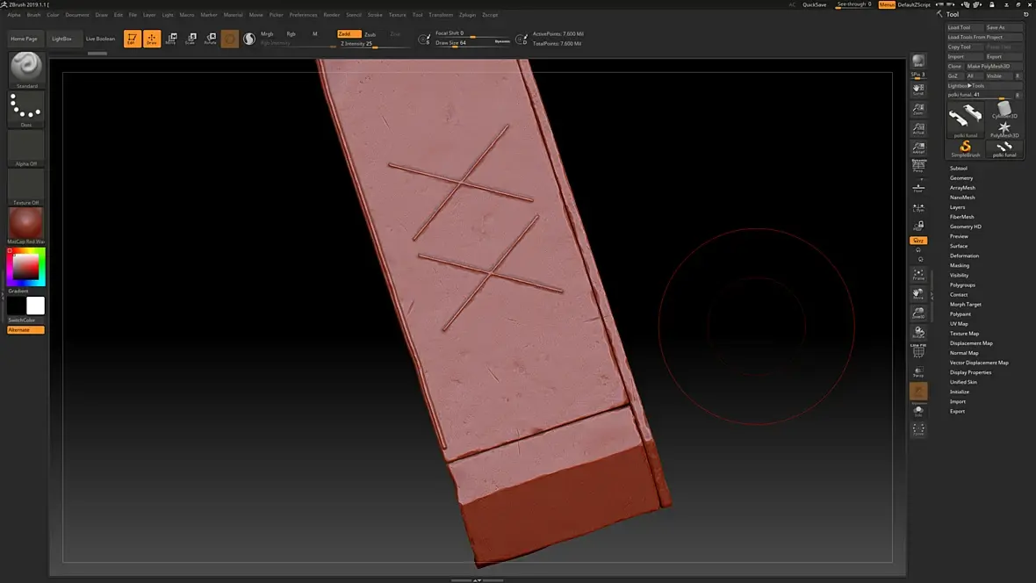Click the MatCap Red Wax material sphere

pyautogui.click(x=25, y=223)
